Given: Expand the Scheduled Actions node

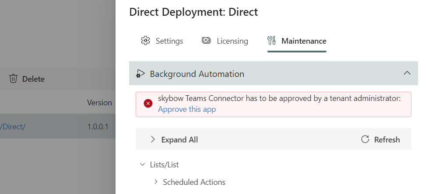Looking at the screenshot, I should tap(156, 182).
